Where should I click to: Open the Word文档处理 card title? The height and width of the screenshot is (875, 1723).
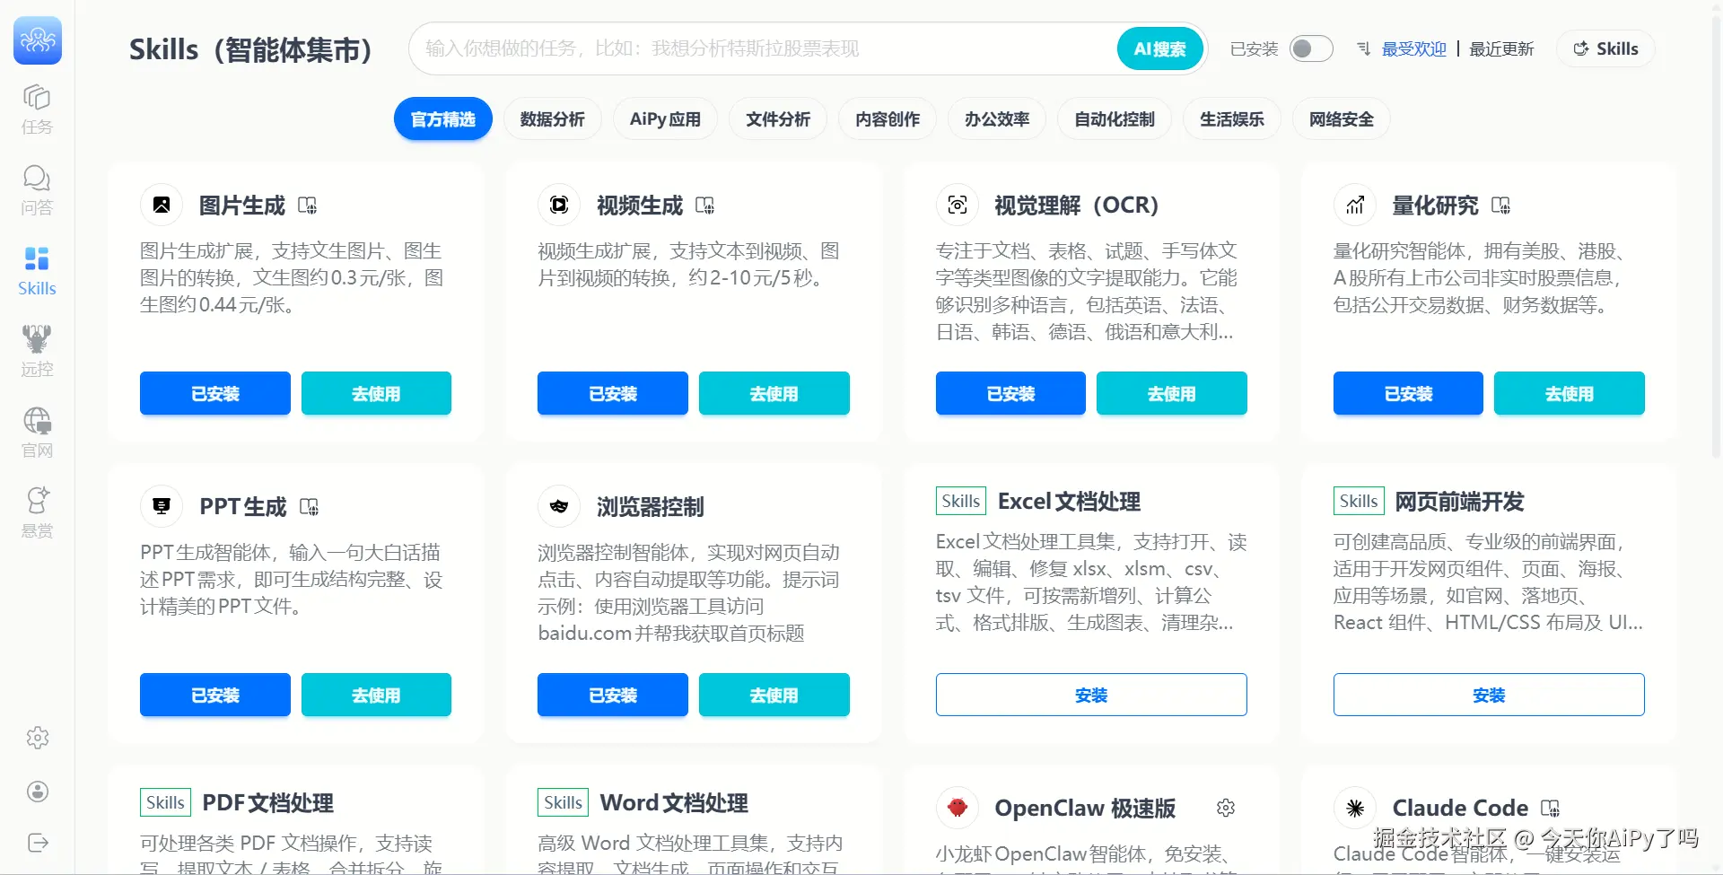[674, 803]
